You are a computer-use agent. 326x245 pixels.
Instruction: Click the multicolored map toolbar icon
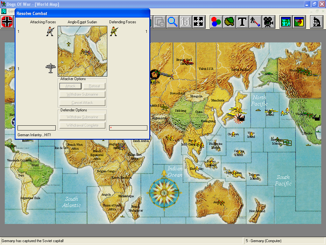click(299, 22)
